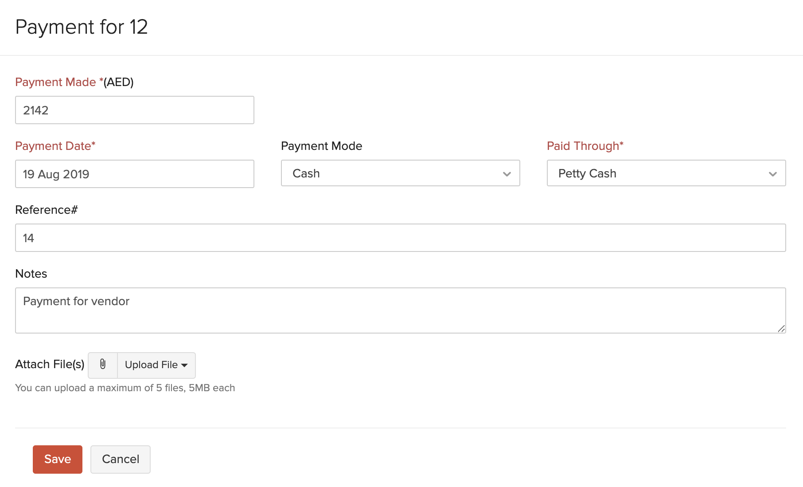The height and width of the screenshot is (487, 803).
Task: Click the date 19 Aug 2019
Action: 56,174
